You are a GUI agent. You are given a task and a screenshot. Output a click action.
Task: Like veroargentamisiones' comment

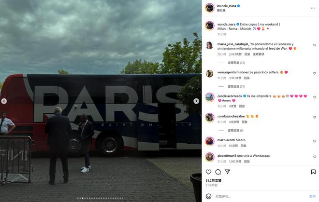tap(315, 73)
